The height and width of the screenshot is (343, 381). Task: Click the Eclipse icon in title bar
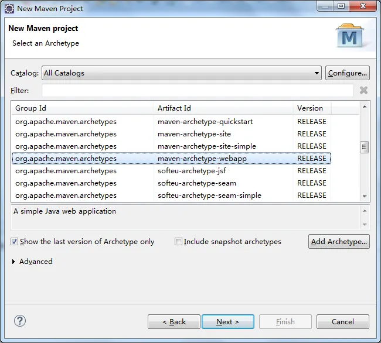coord(9,9)
